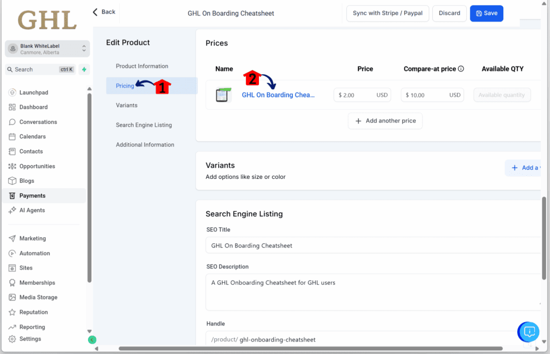Click the Add a variant button
550x354 pixels.
pos(524,168)
